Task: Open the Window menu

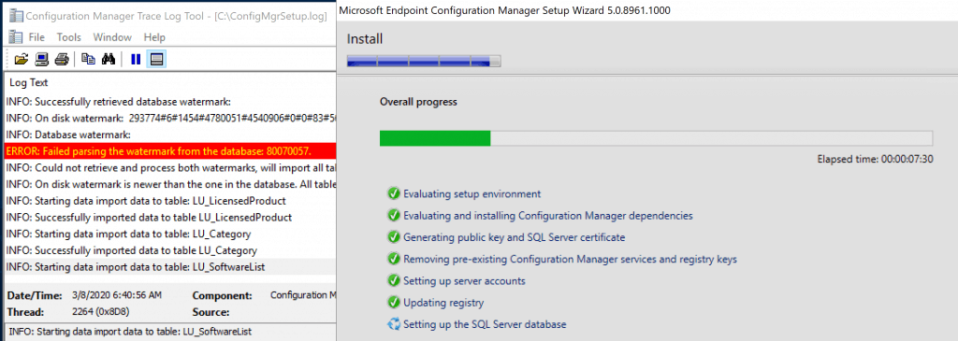Action: [112, 37]
